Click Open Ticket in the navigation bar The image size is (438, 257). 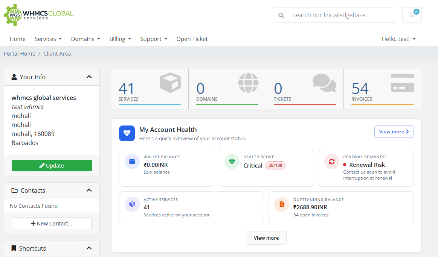tap(192, 39)
